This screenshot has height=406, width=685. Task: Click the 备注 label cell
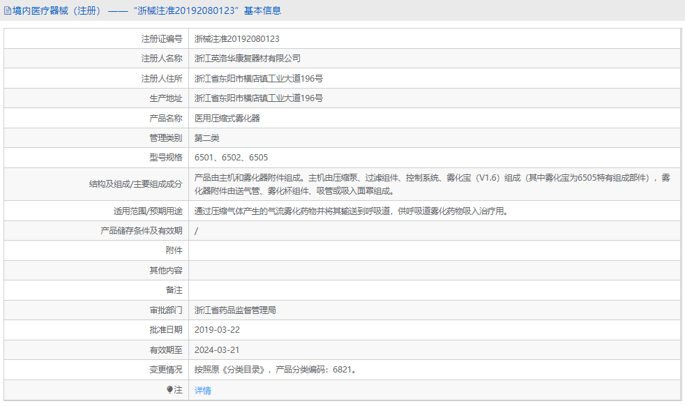point(96,290)
